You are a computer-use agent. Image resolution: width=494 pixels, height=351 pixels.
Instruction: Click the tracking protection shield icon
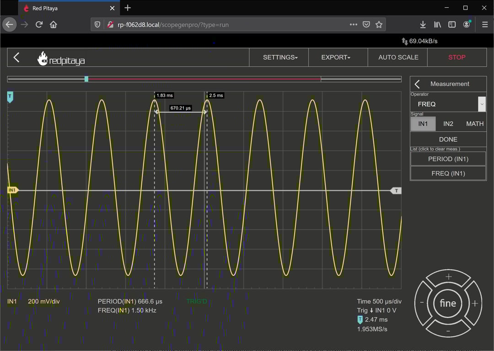pos(97,25)
